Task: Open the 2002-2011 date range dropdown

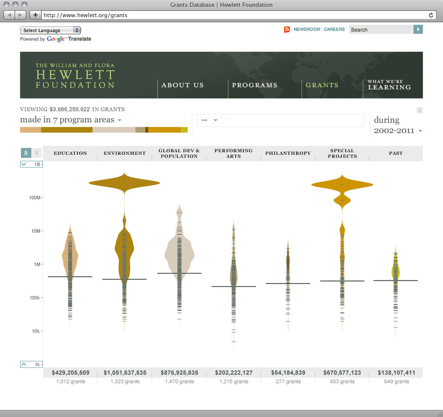Action: tap(420, 131)
